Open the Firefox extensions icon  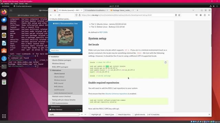[205, 15]
